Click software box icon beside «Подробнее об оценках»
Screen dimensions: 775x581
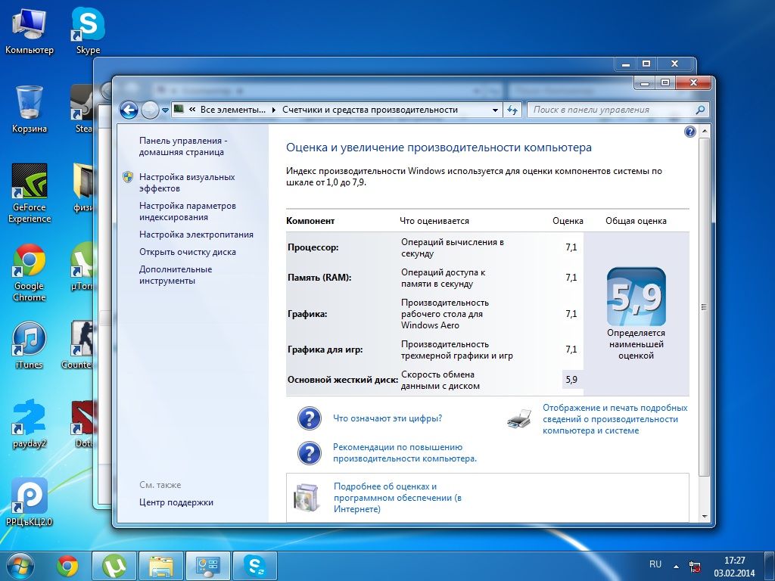(307, 497)
